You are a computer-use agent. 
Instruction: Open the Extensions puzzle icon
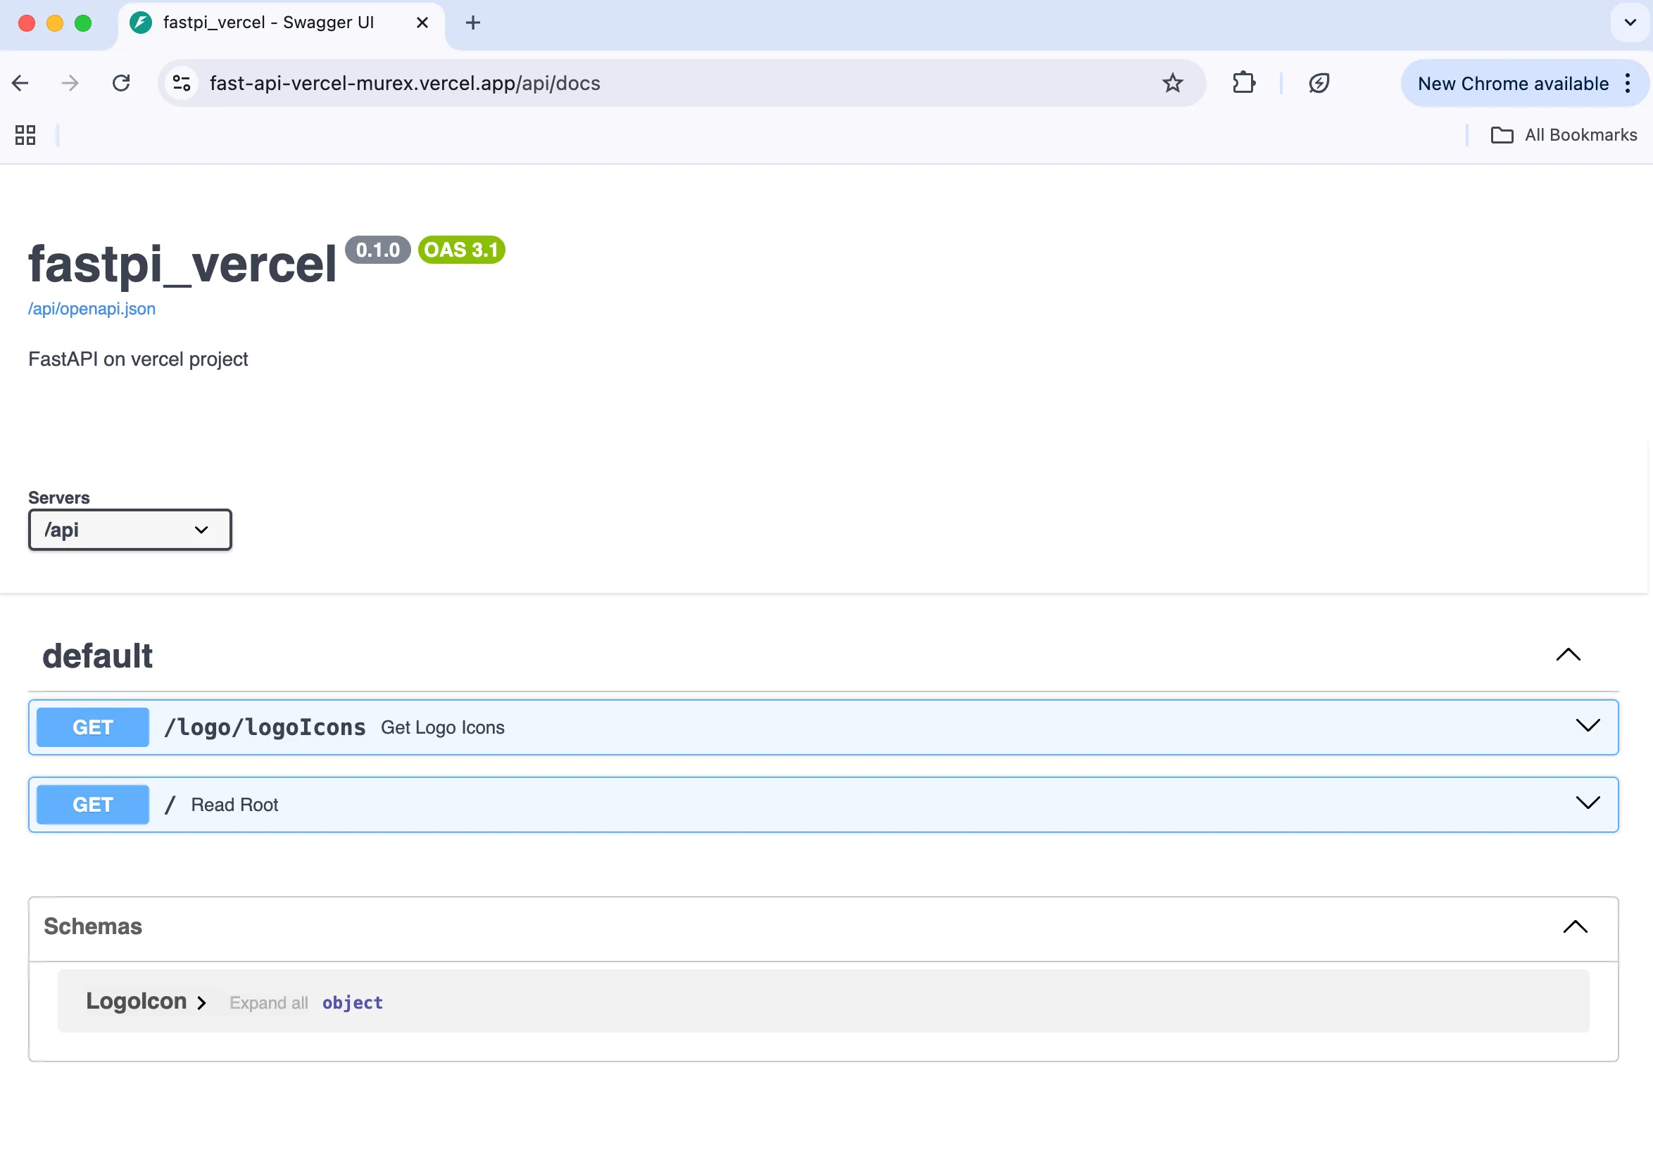coord(1243,84)
